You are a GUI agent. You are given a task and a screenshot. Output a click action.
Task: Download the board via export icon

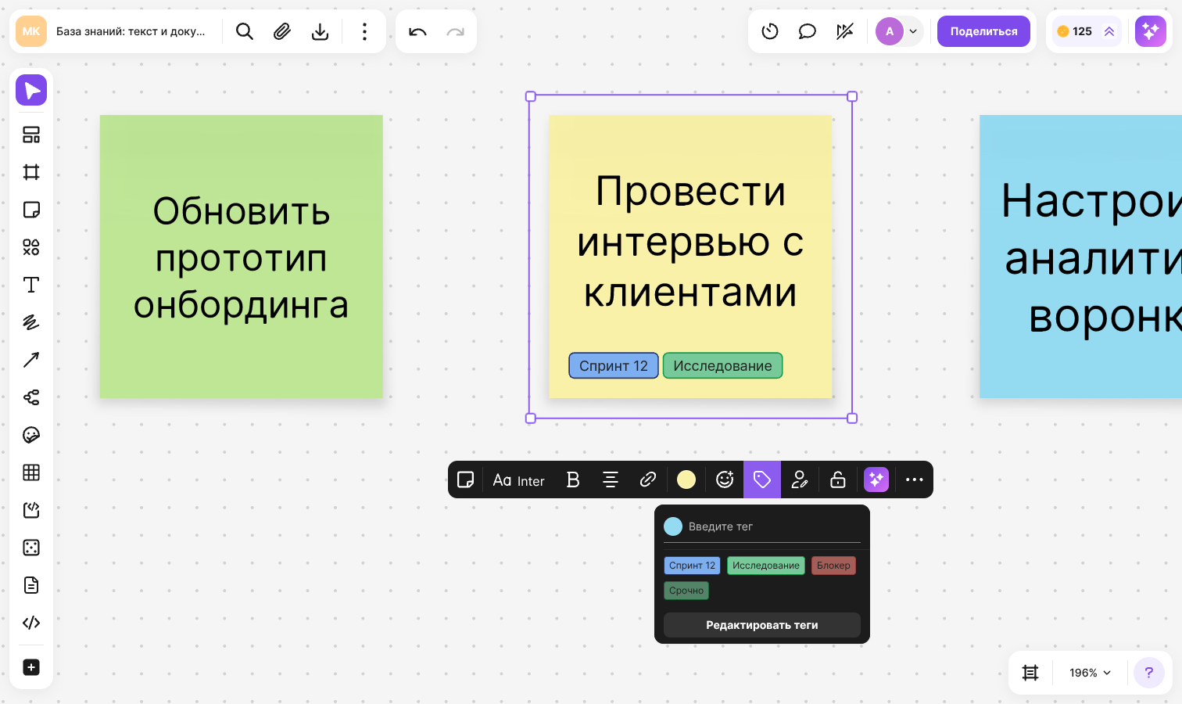coord(320,31)
